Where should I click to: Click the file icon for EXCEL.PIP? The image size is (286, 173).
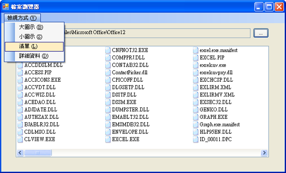196,58
